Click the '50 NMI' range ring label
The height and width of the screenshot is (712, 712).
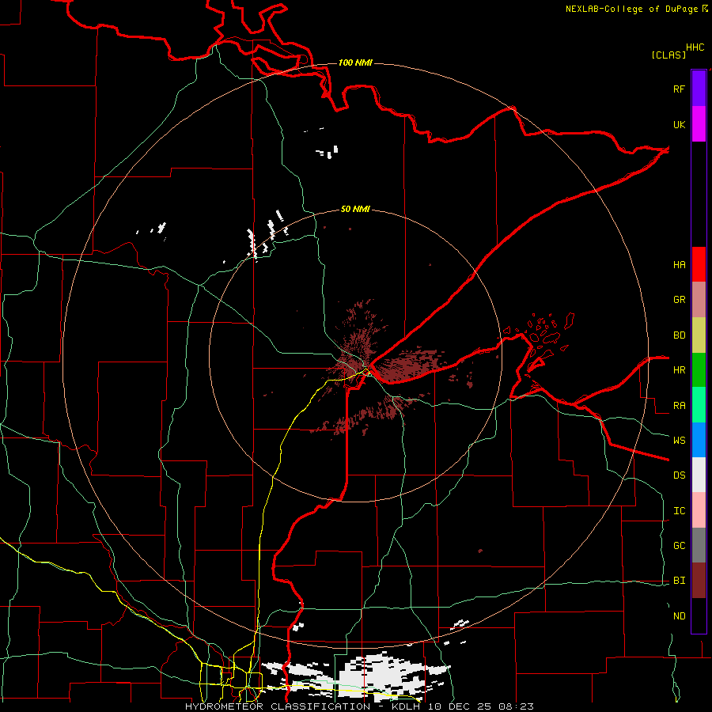pos(355,209)
